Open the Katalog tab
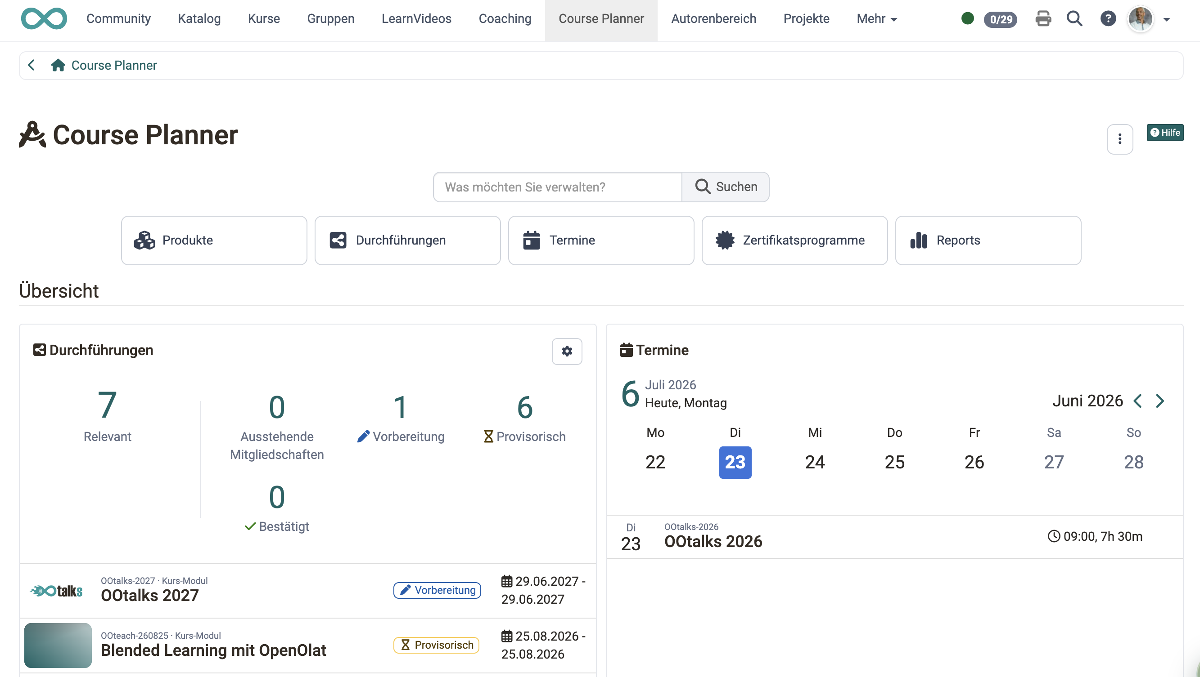Viewport: 1200px width, 677px height. click(x=199, y=18)
